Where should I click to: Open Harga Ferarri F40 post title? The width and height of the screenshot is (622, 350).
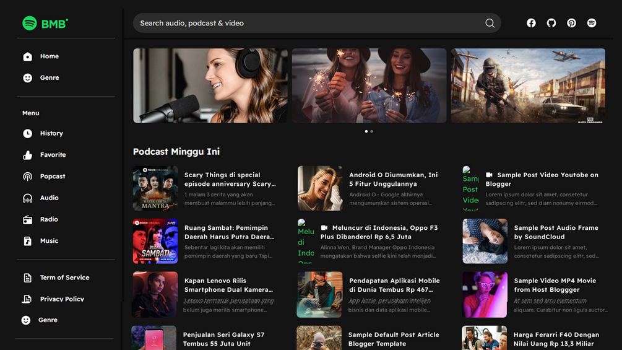click(556, 339)
